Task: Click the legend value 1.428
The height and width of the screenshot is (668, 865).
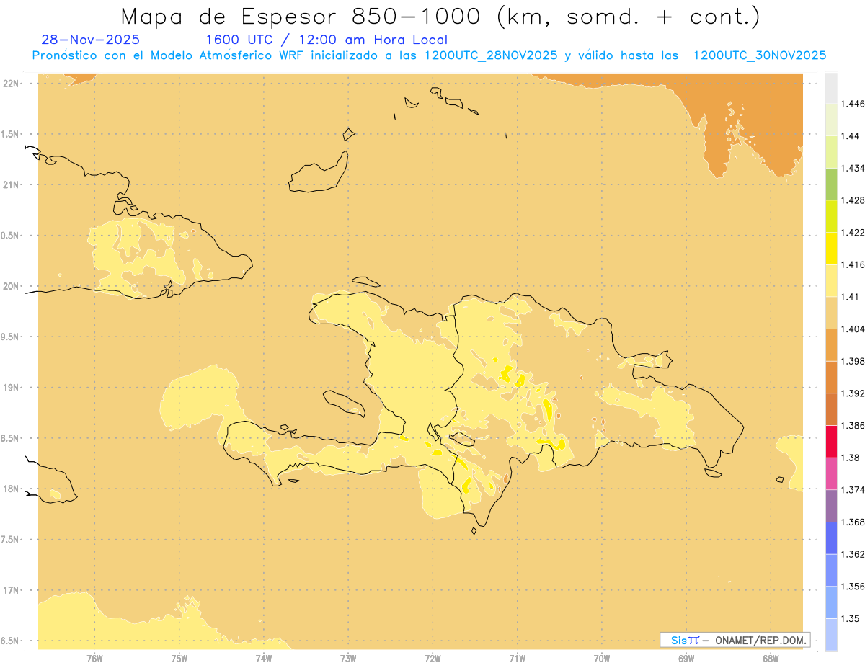Action: [x=853, y=200]
